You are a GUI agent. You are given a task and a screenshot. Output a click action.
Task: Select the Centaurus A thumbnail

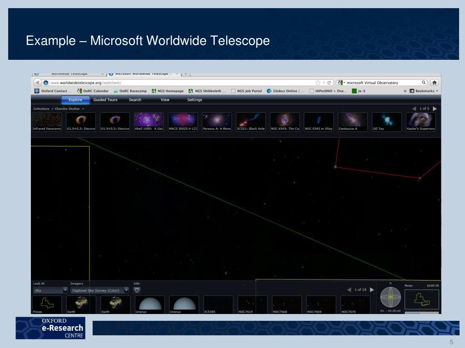point(352,122)
